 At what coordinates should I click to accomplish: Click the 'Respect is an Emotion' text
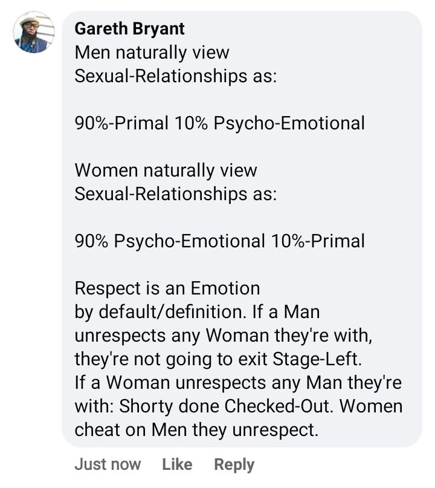click(x=167, y=288)
